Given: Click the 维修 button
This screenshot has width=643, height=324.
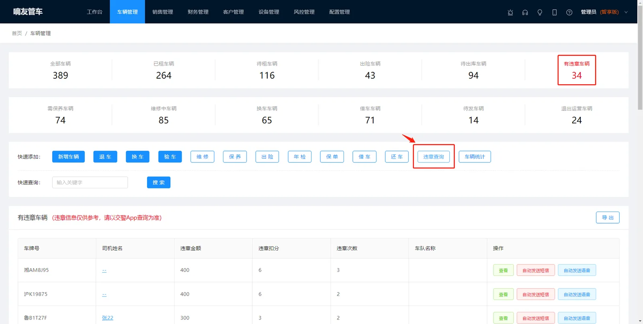Looking at the screenshot, I should [x=203, y=157].
